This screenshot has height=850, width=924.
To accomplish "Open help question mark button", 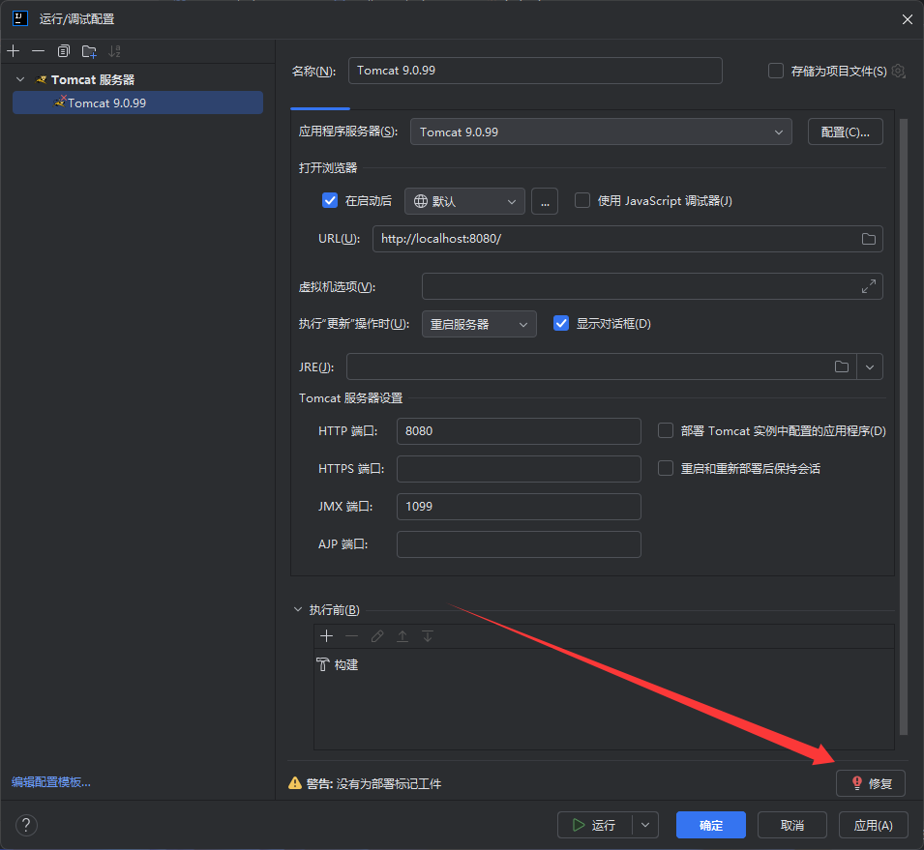I will (26, 825).
